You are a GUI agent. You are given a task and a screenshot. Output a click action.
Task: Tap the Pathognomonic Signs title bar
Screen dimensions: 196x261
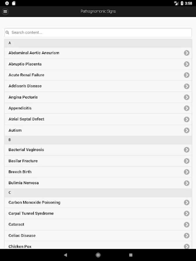click(98, 12)
